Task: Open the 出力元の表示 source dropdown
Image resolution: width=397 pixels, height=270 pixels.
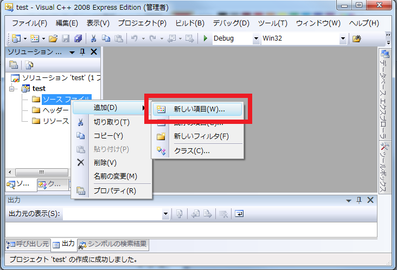Action: click(x=165, y=214)
